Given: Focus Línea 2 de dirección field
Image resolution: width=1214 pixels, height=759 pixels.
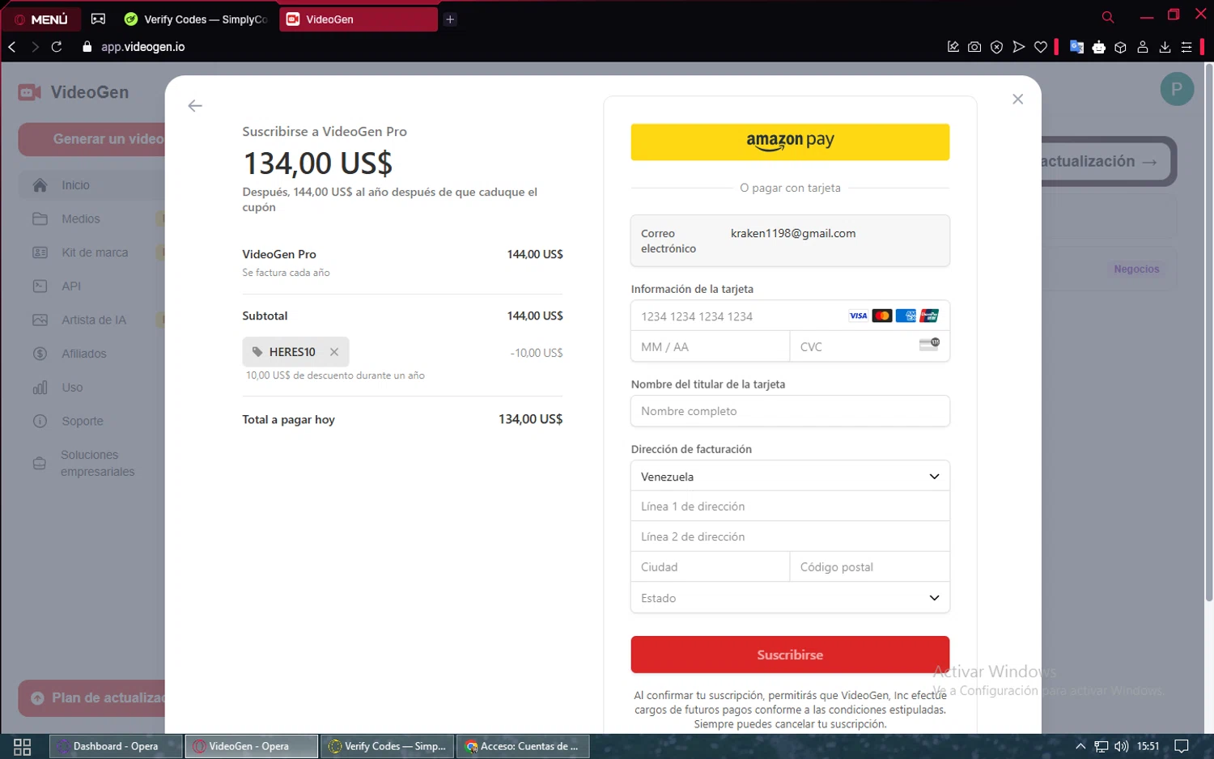Looking at the screenshot, I should click(790, 536).
